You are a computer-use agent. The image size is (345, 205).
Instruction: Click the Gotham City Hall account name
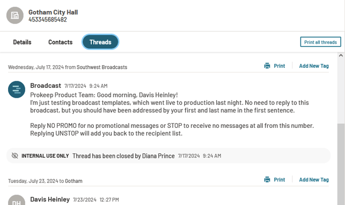(x=53, y=13)
